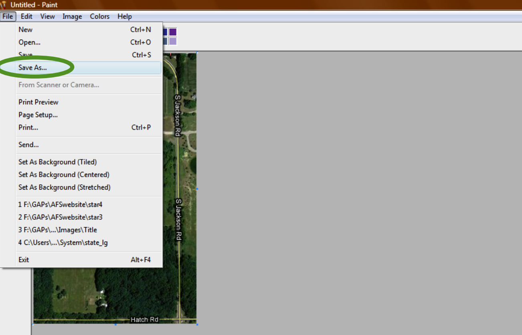Choose Print from the File menu
Image resolution: width=522 pixels, height=335 pixels.
tap(28, 127)
